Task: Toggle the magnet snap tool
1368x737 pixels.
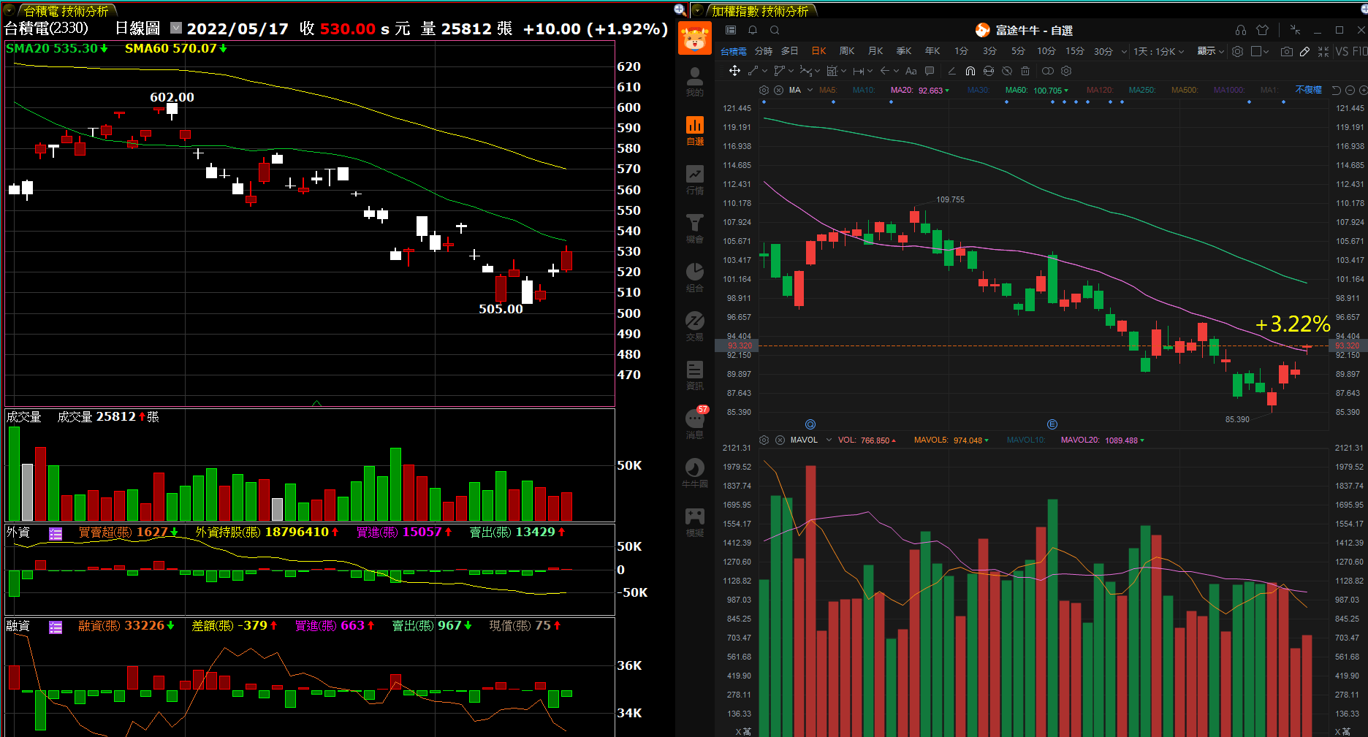Action: tap(970, 71)
